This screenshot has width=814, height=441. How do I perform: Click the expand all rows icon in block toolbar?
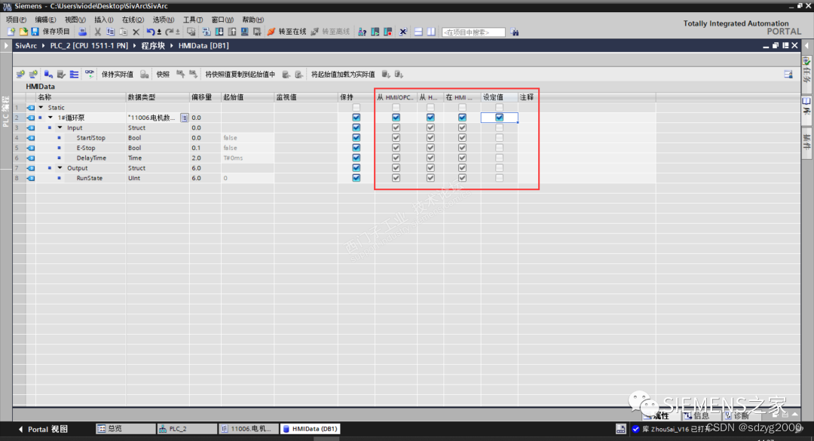point(74,75)
